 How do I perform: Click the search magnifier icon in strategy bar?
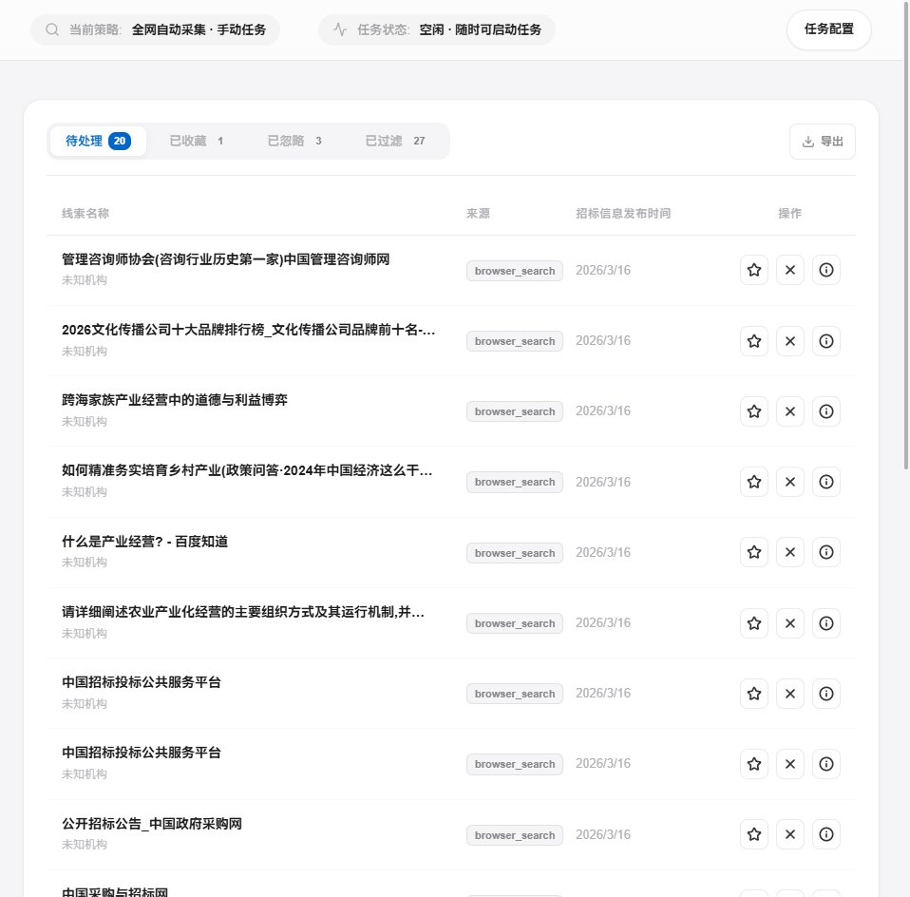[x=52, y=29]
